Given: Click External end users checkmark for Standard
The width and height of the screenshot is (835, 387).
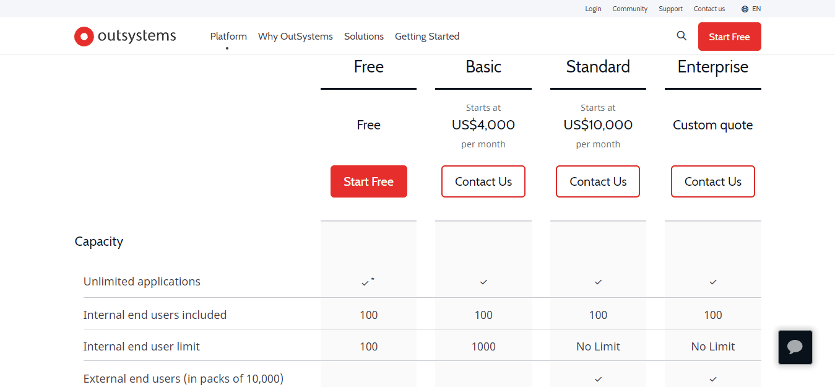Looking at the screenshot, I should pos(598,379).
